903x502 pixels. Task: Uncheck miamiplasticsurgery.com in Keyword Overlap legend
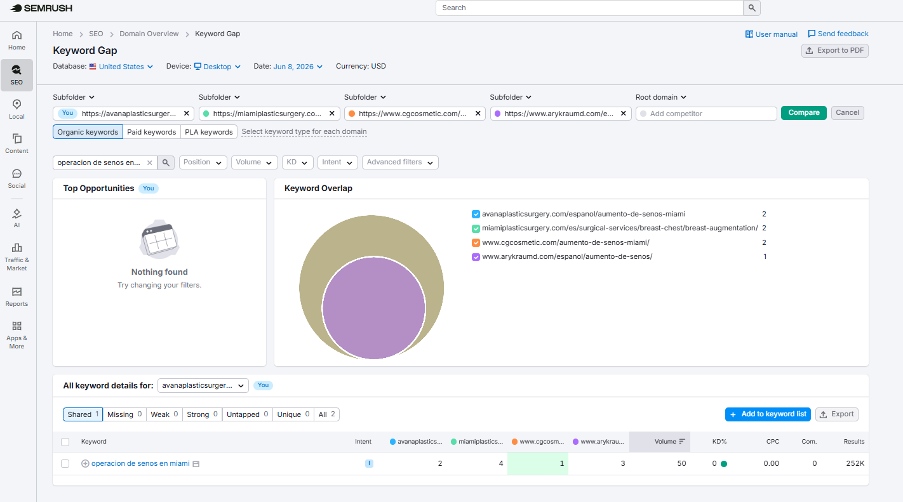tap(476, 228)
